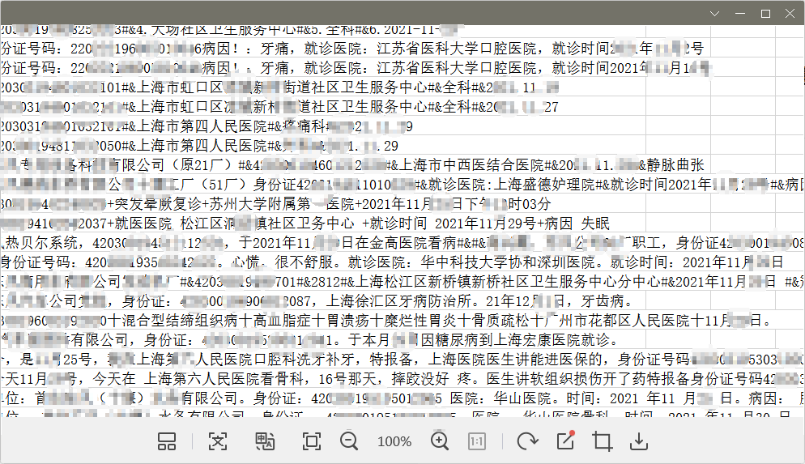Toggle fullscreen fit view
The image size is (805, 464).
tap(312, 441)
